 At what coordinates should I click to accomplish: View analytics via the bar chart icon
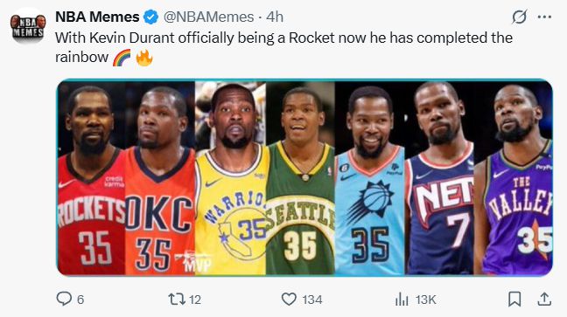402,299
